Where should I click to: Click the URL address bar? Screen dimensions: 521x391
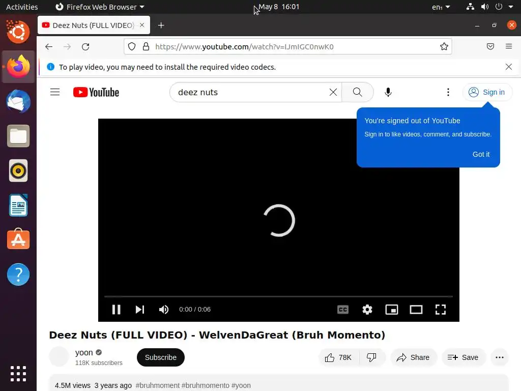288,46
